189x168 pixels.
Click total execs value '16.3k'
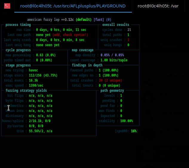33,80
